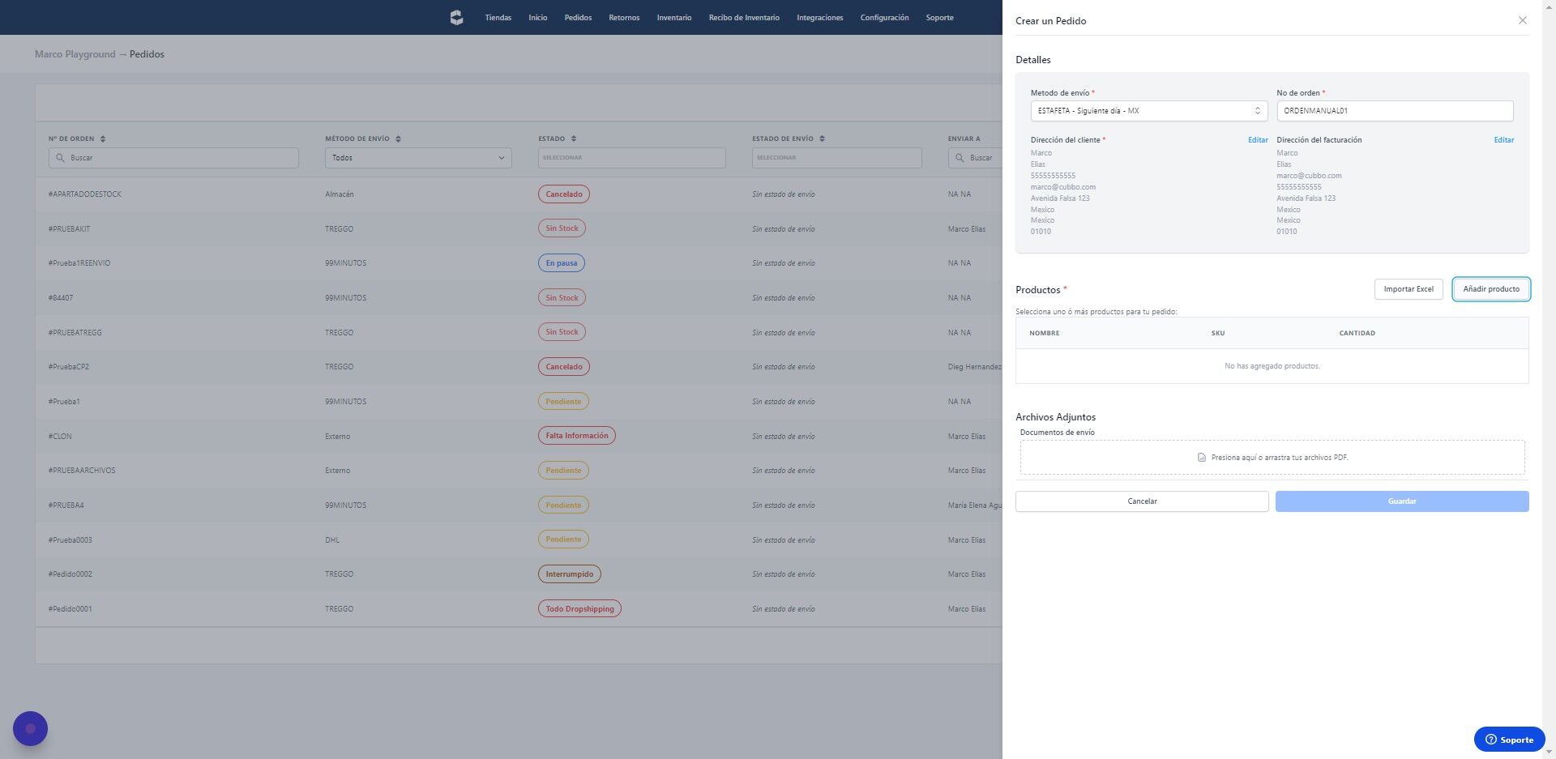Open order #PRUEBAKIT
This screenshot has height=759, width=1556.
[69, 229]
